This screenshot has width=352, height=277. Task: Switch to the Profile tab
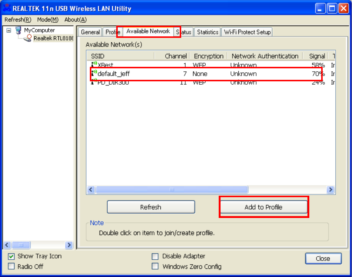(x=113, y=32)
